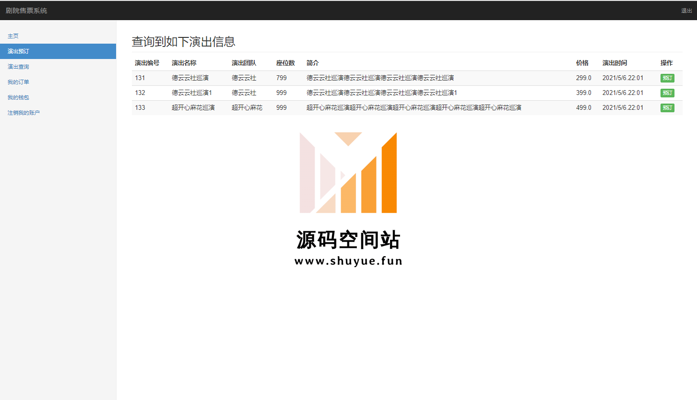Open 我的订单 in the sidebar

[x=18, y=82]
